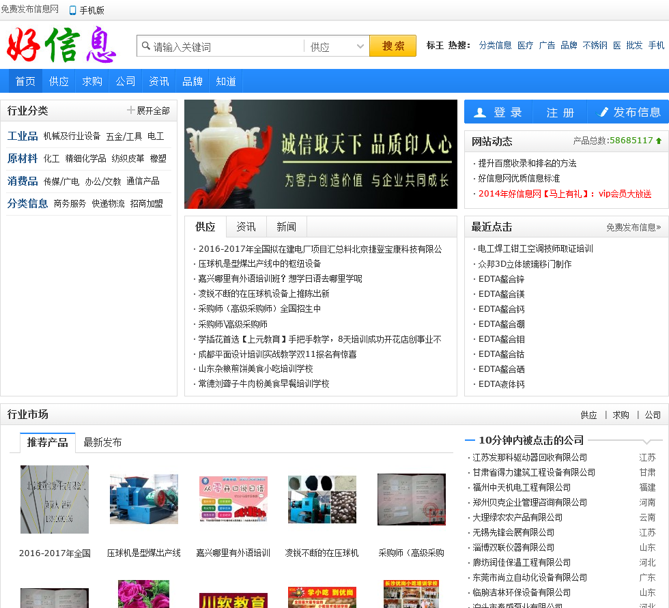The image size is (669, 608).
Task: Open the 分类信息 category link in sidebar
Action: 27,203
